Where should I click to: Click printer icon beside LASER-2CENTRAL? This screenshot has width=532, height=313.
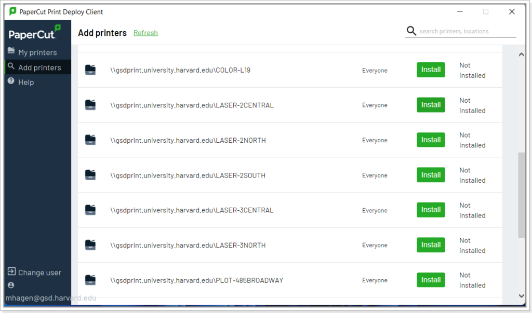click(x=90, y=105)
